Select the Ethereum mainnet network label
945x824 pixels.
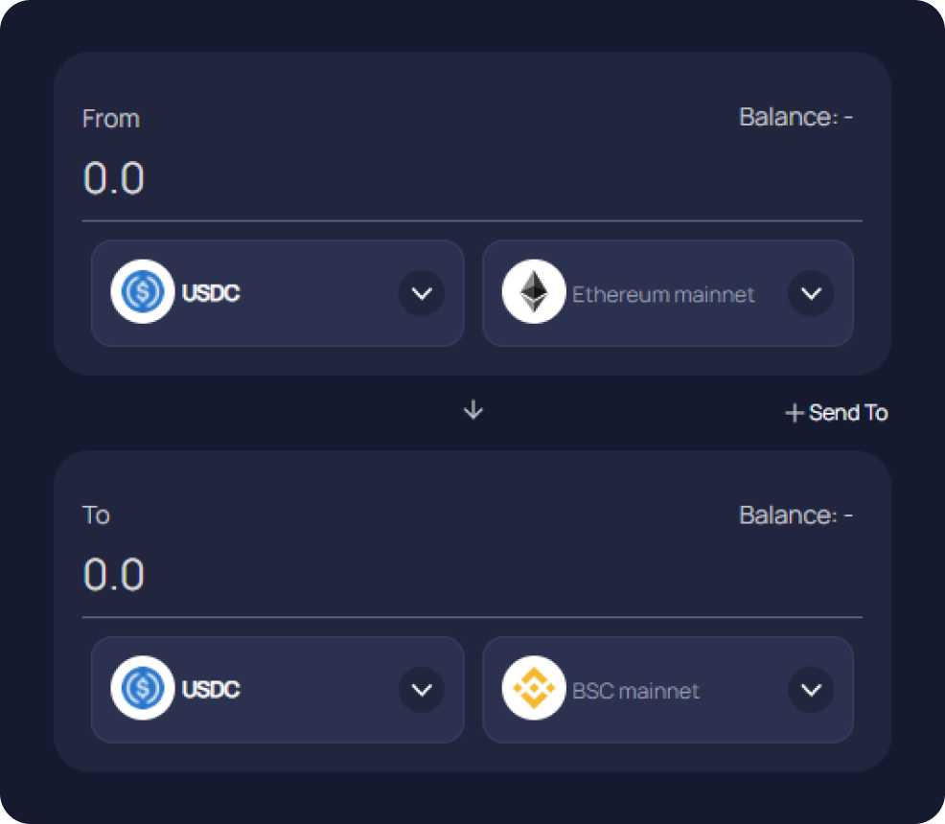[663, 294]
